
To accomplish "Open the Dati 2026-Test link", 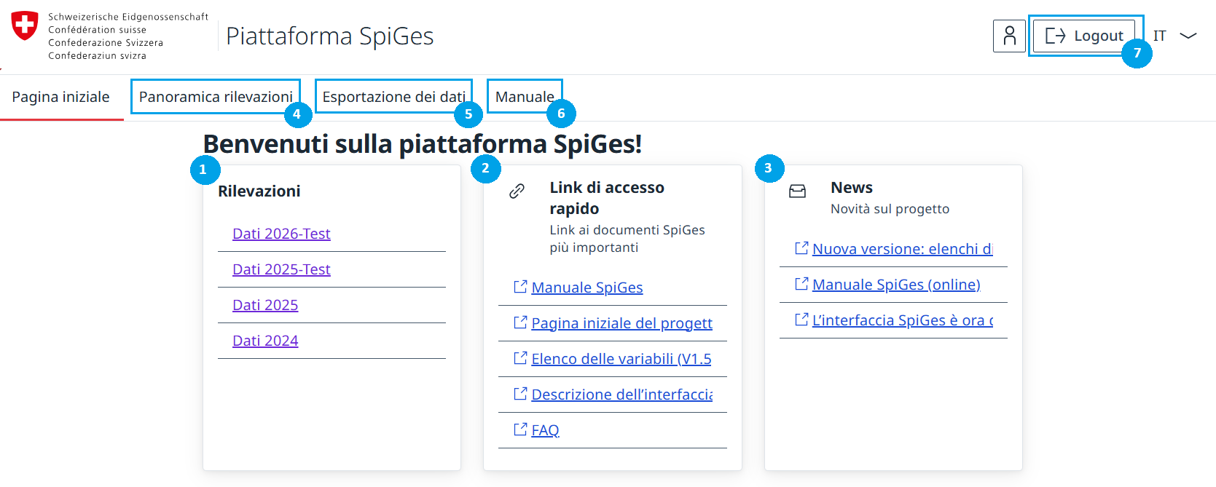I will [281, 234].
